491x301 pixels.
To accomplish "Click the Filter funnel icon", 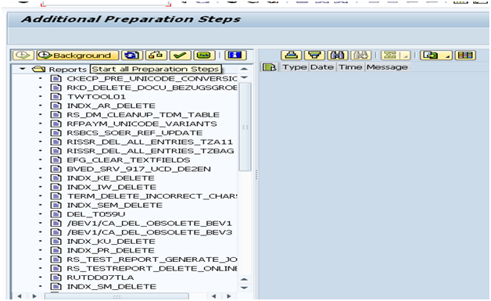I will pos(314,56).
